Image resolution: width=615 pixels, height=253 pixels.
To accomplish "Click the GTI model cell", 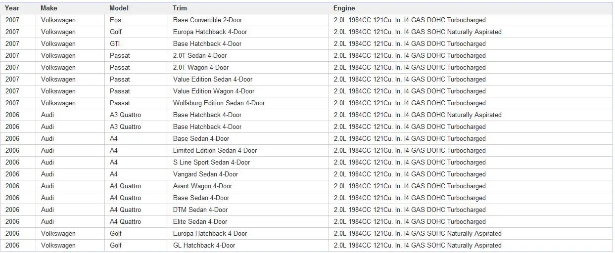I will pyautogui.click(x=115, y=44).
